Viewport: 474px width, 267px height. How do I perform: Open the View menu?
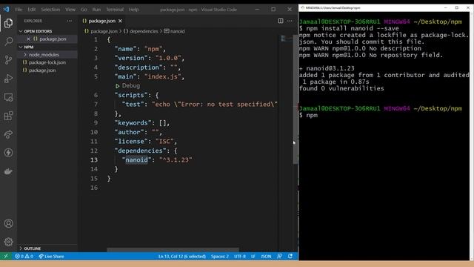tap(70, 10)
